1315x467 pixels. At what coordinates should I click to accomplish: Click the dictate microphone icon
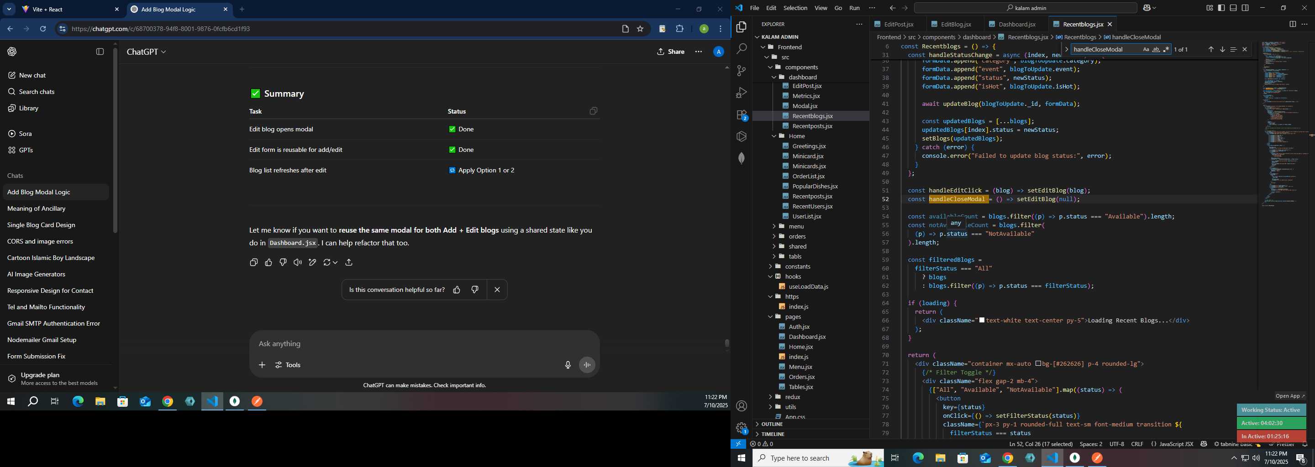click(x=568, y=365)
